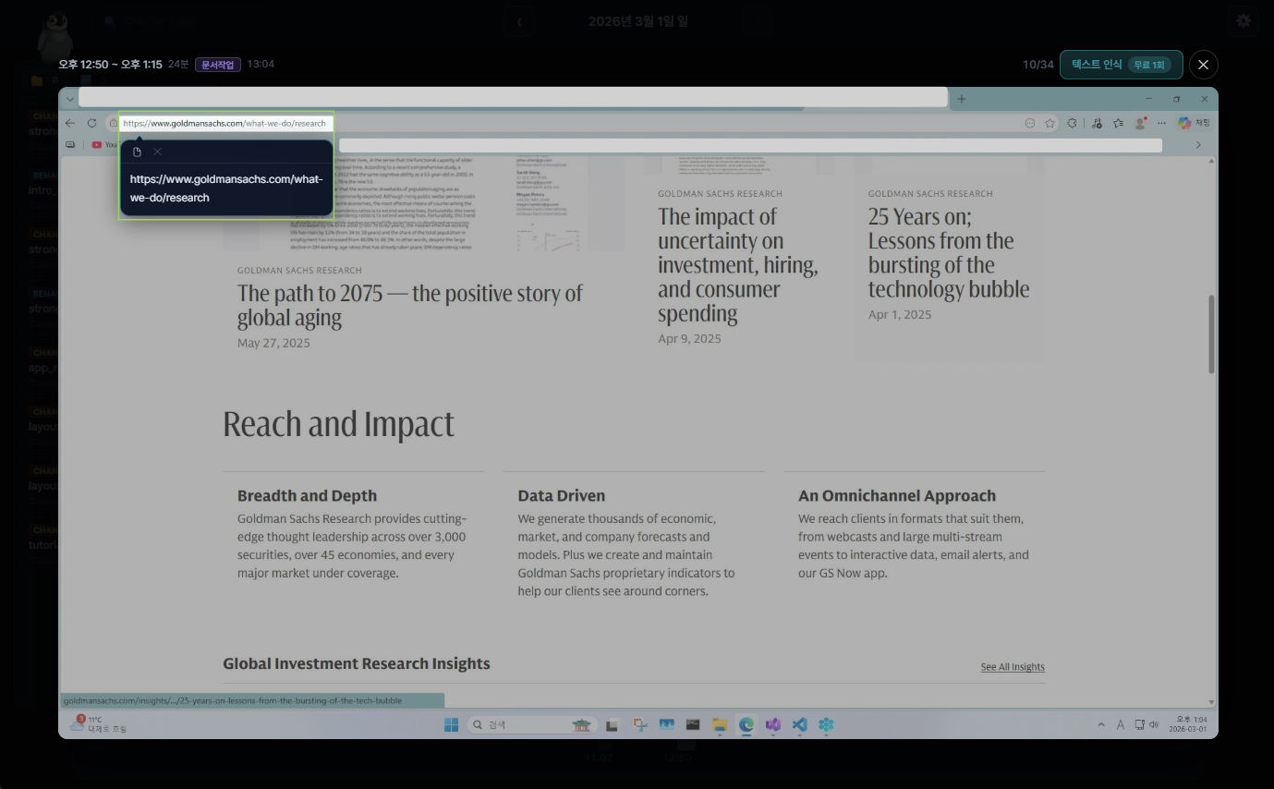Add page to favorites with the star icon
Image resolution: width=1274 pixels, height=789 pixels.
1050,123
